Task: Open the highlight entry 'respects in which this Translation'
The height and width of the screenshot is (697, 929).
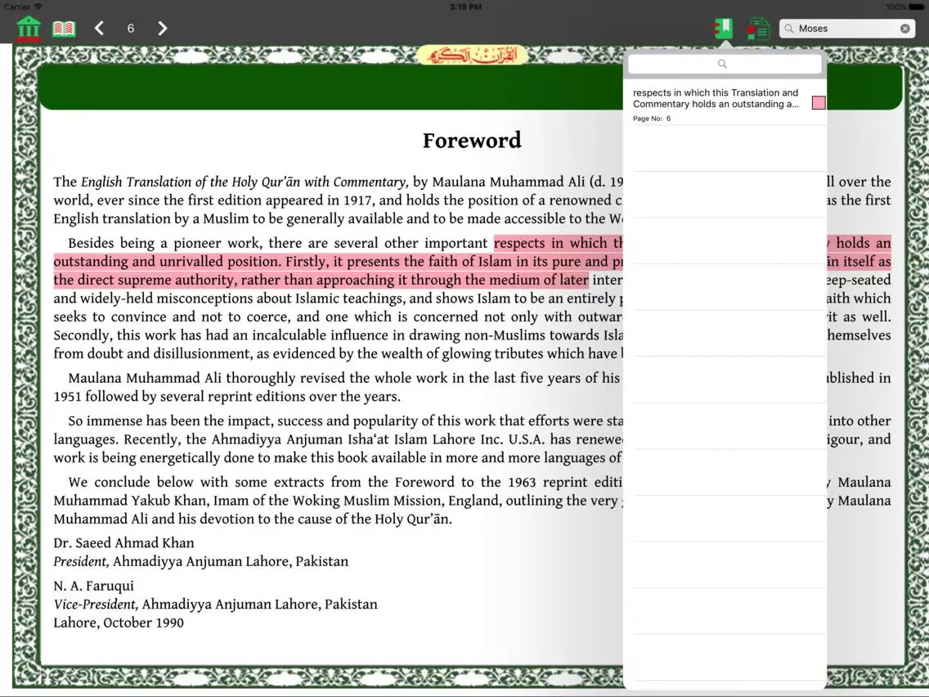Action: 725,103
